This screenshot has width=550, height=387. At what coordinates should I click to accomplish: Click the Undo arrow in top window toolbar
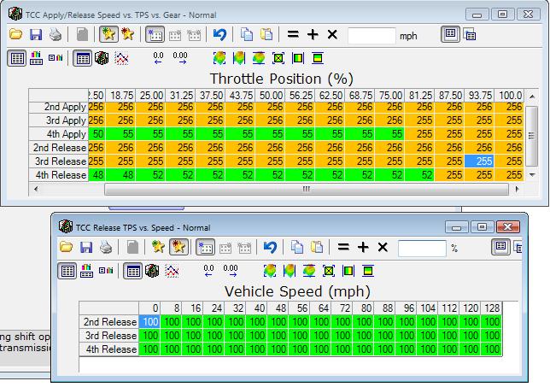coord(220,35)
